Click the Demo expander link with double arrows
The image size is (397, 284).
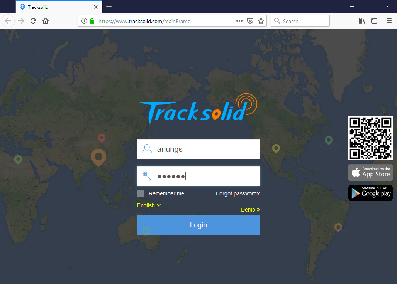click(250, 210)
